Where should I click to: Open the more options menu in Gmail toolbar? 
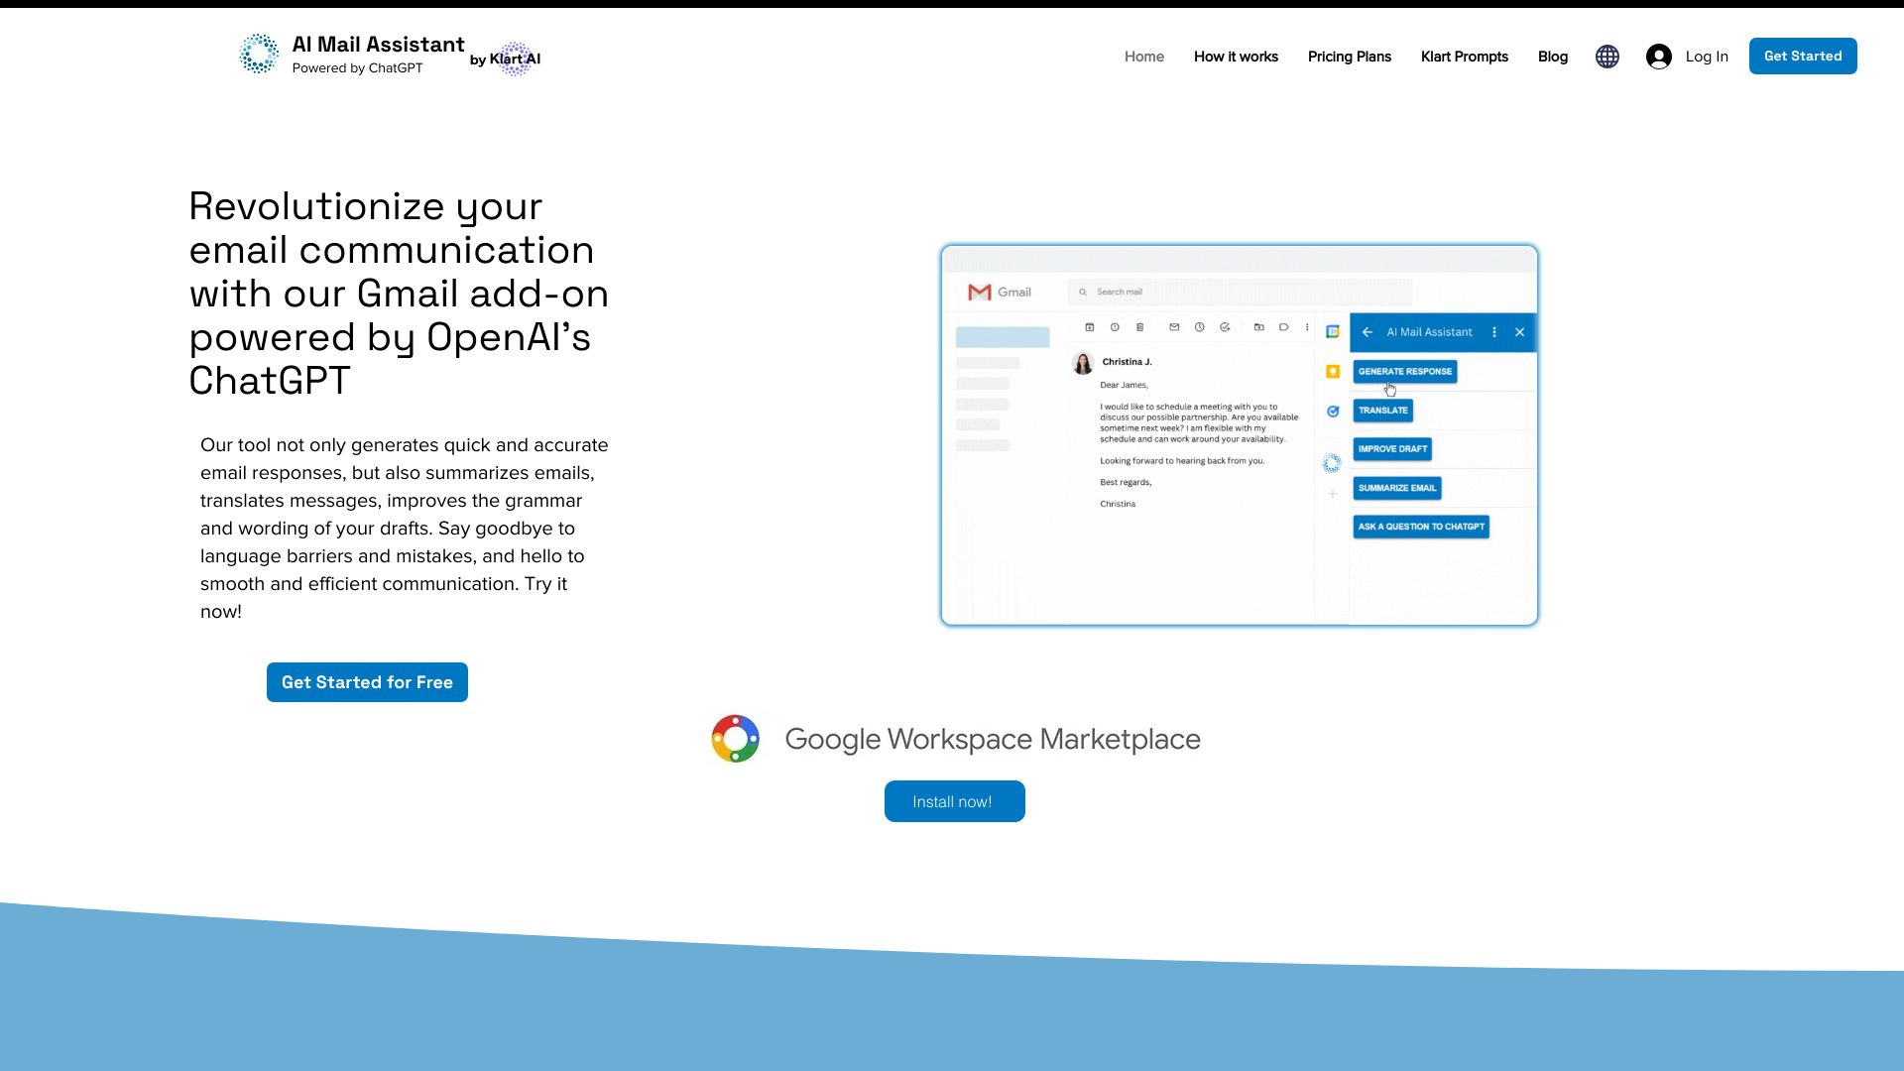pos(1307,327)
